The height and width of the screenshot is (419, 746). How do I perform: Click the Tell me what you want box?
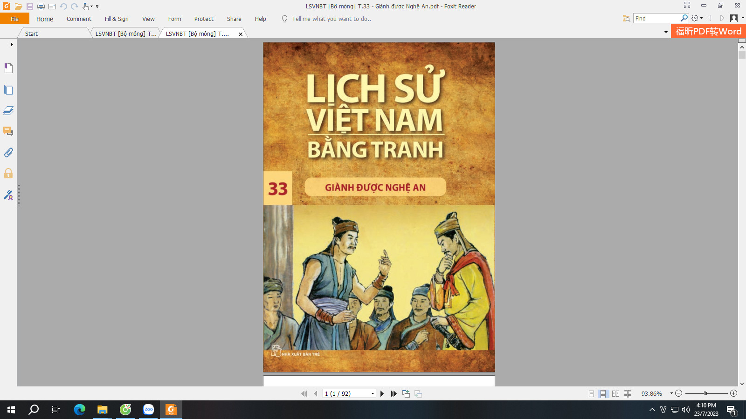(331, 19)
